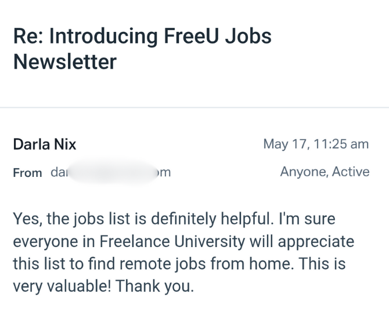Screen dimensions: 389x319
Task: Click the word "Newsletter" in the subject
Action: click(x=64, y=61)
